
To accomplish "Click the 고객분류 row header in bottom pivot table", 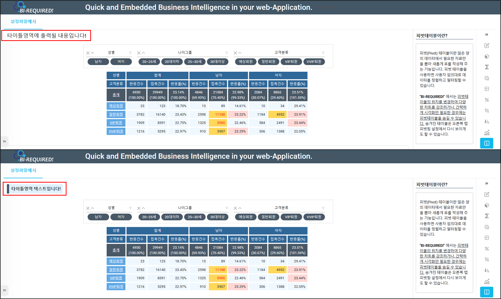I will (116, 239).
